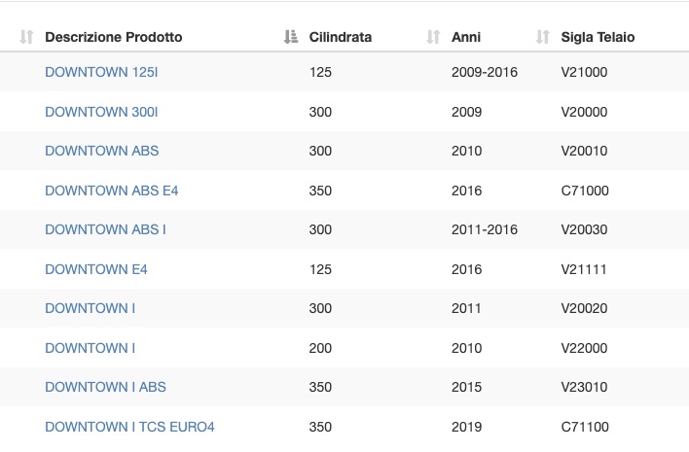Image resolution: width=689 pixels, height=452 pixels.
Task: Open DOWNTOWN I link with frame V22000
Action: [x=91, y=348]
